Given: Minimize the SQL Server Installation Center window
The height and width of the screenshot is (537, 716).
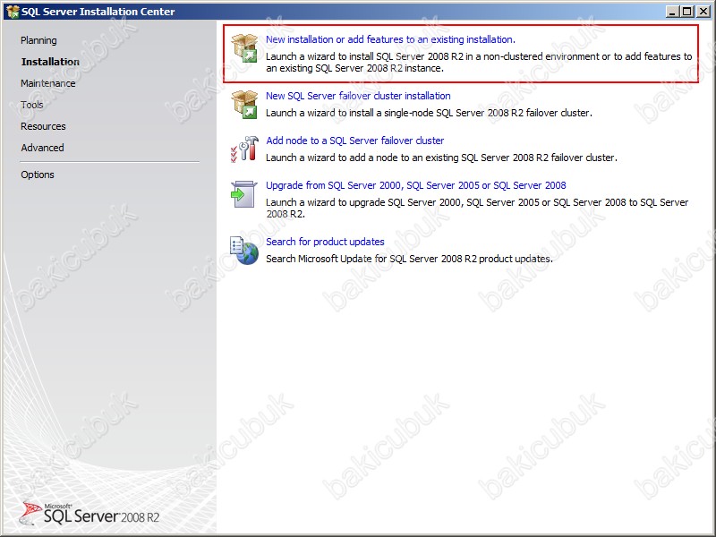Looking at the screenshot, I should (x=671, y=12).
